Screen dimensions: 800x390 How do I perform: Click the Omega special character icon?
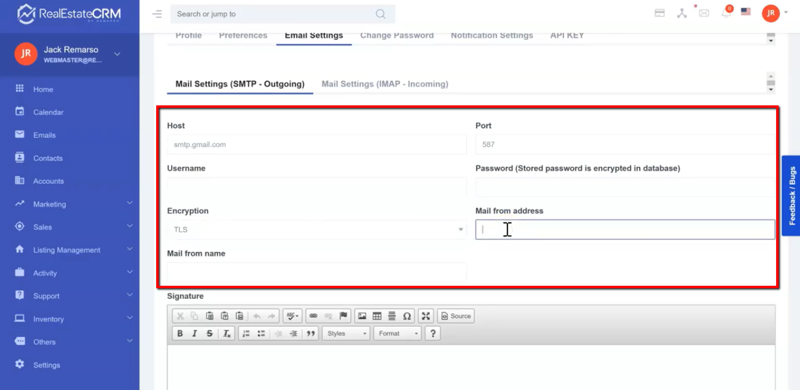(x=407, y=316)
